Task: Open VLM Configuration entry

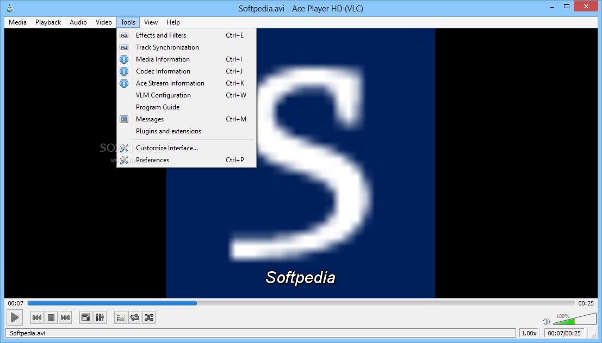Action: pos(186,95)
